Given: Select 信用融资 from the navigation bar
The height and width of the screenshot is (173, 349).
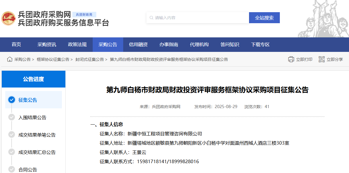Looking at the screenshot, I should point(138,44).
